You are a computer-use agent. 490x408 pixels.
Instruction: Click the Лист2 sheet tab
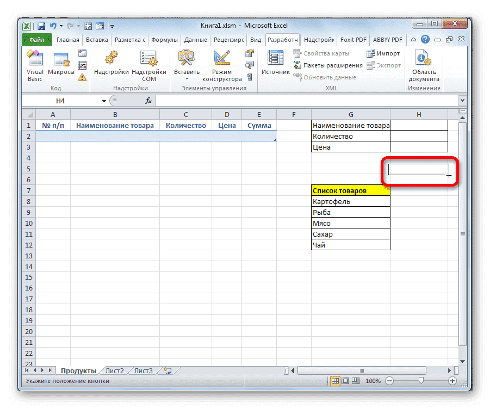pyautogui.click(x=114, y=370)
